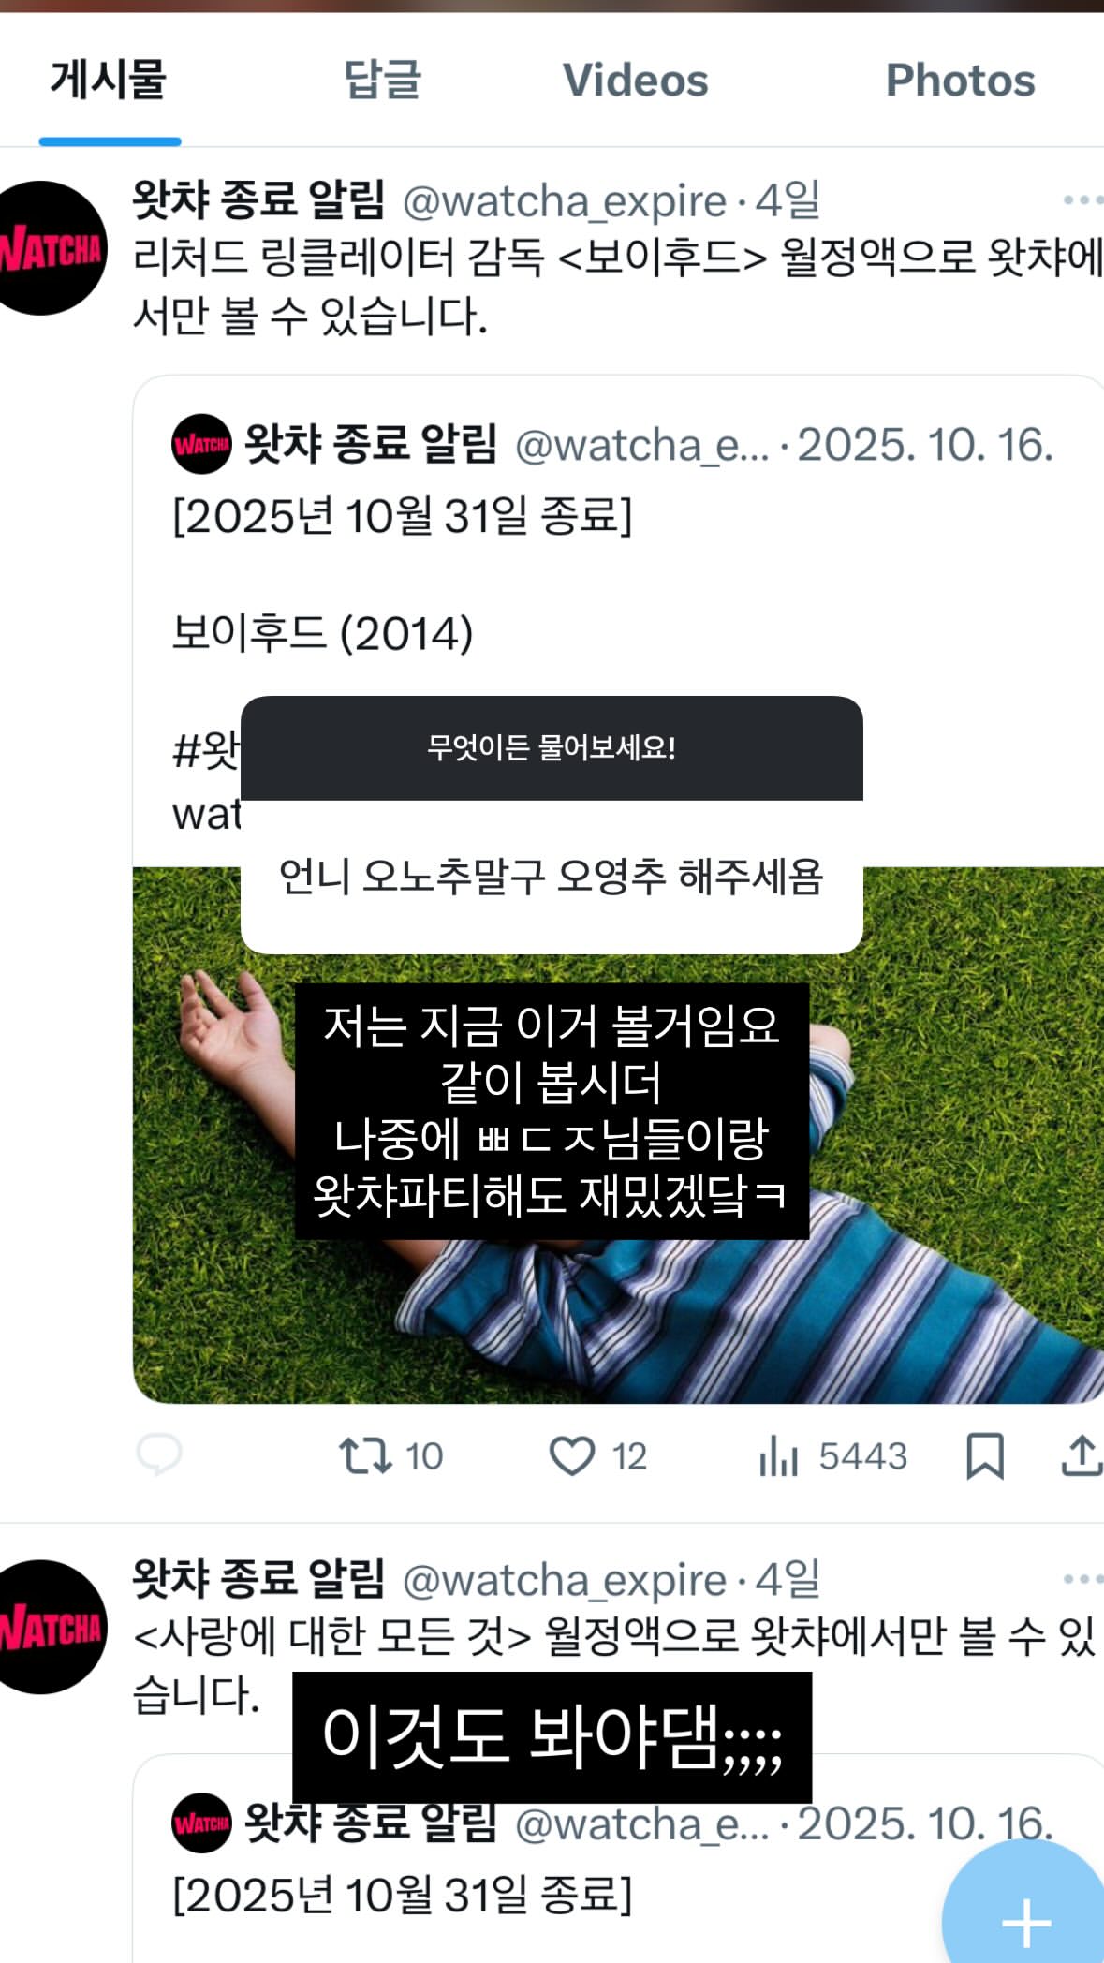Compose new post with plus button

click(1026, 1911)
